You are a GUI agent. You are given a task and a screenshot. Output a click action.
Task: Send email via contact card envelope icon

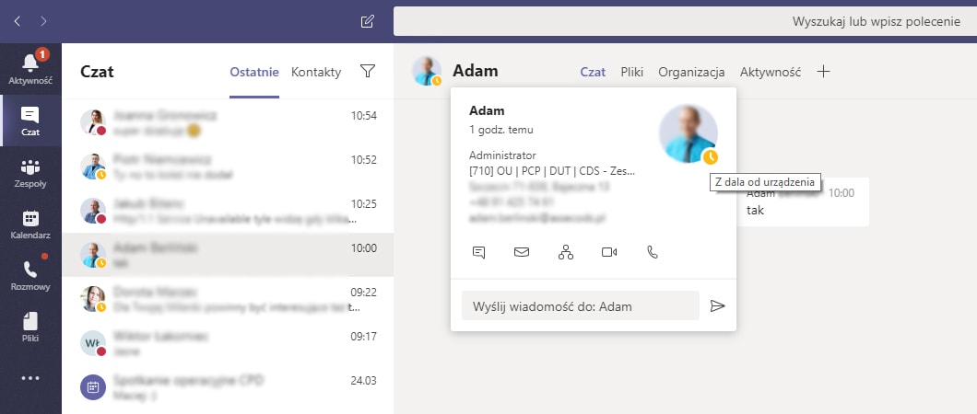(522, 252)
